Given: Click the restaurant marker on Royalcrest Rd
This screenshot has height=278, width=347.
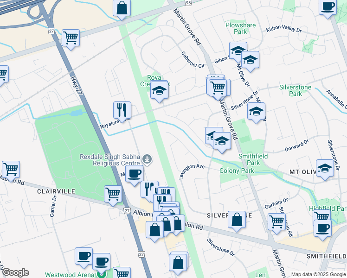Looking at the screenshot, I should tap(122, 110).
